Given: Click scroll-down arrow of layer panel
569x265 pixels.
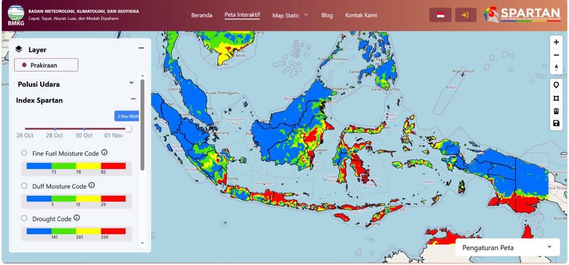Looking at the screenshot, I should pos(142,243).
